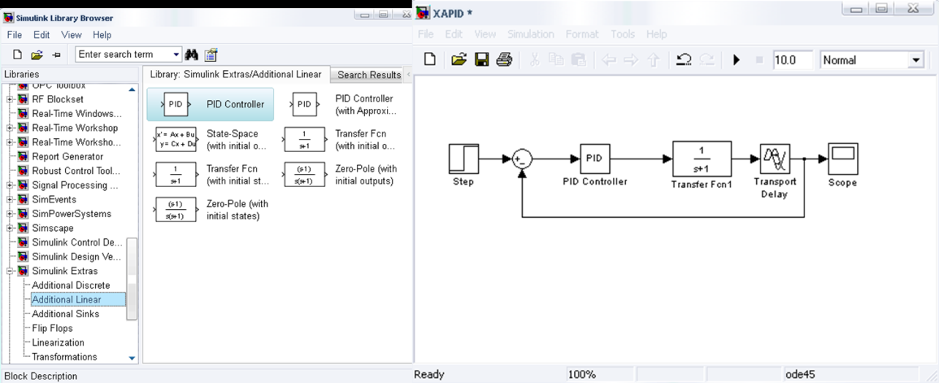Select Linearization tree item
The width and height of the screenshot is (939, 383).
click(x=58, y=342)
